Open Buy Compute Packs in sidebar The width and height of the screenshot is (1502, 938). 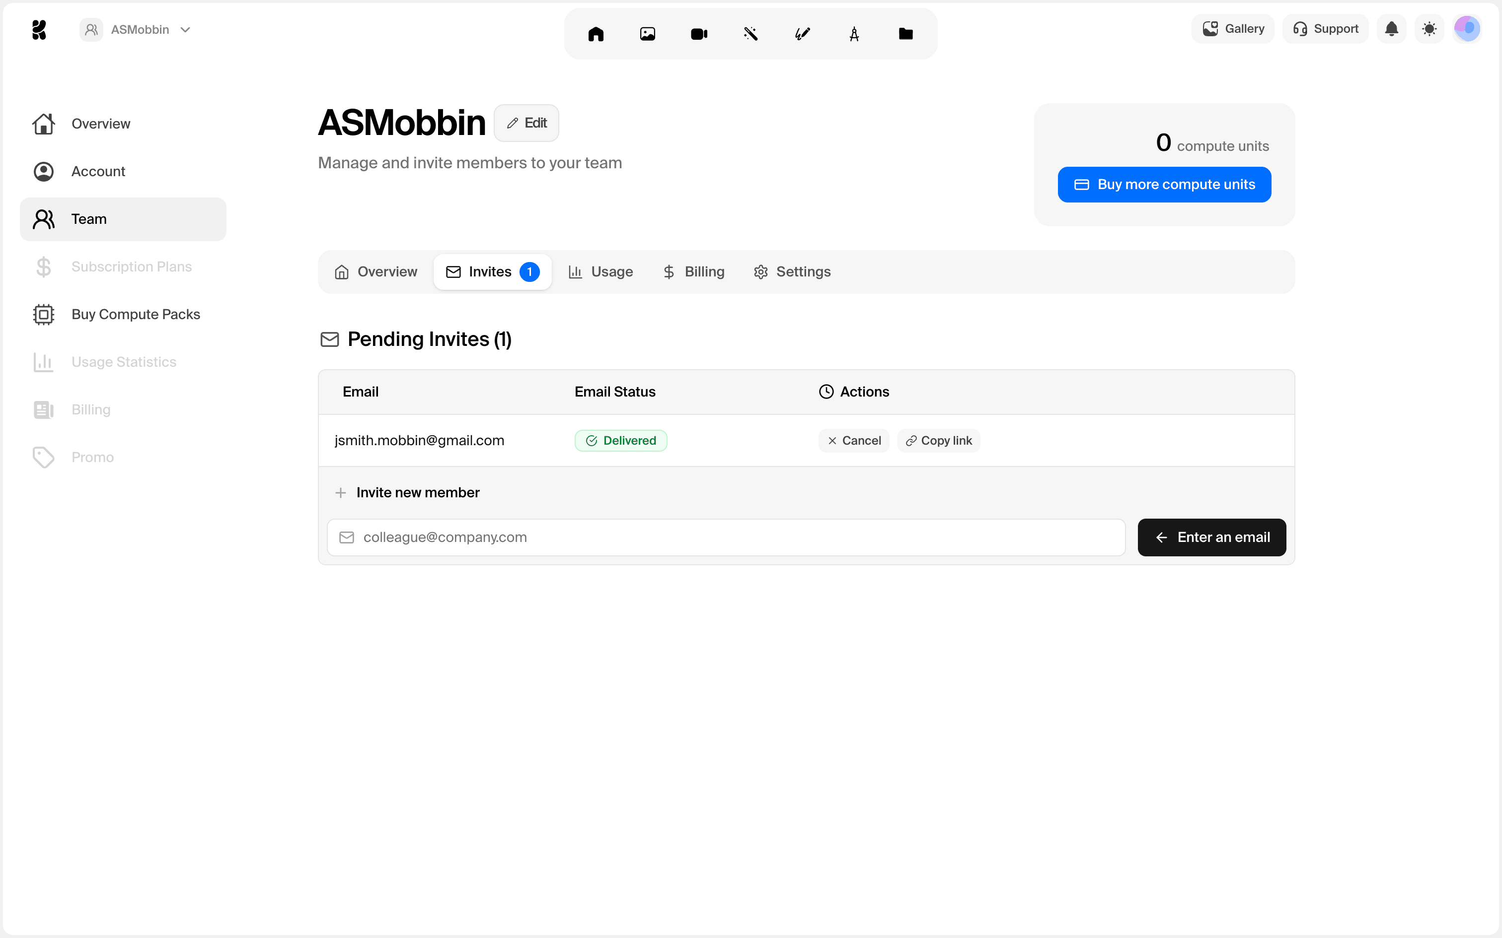pyautogui.click(x=135, y=315)
